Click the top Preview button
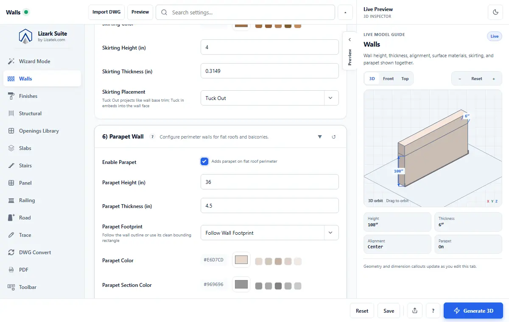 [x=140, y=12]
